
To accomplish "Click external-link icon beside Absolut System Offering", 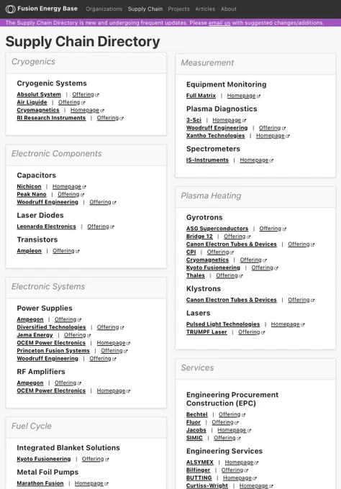I will tap(97, 95).
